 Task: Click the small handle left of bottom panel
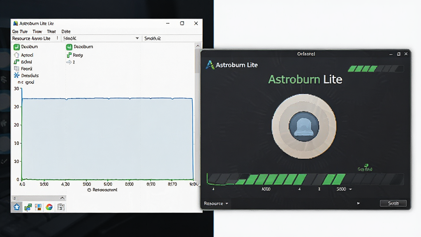coord(14,198)
